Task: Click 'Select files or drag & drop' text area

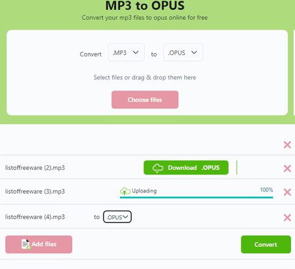Action: coord(145,77)
